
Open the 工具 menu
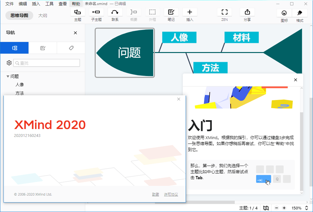click(x=49, y=4)
